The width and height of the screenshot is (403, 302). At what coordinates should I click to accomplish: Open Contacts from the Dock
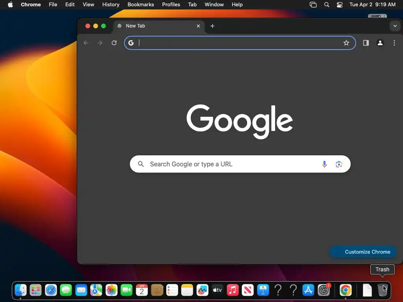click(157, 290)
